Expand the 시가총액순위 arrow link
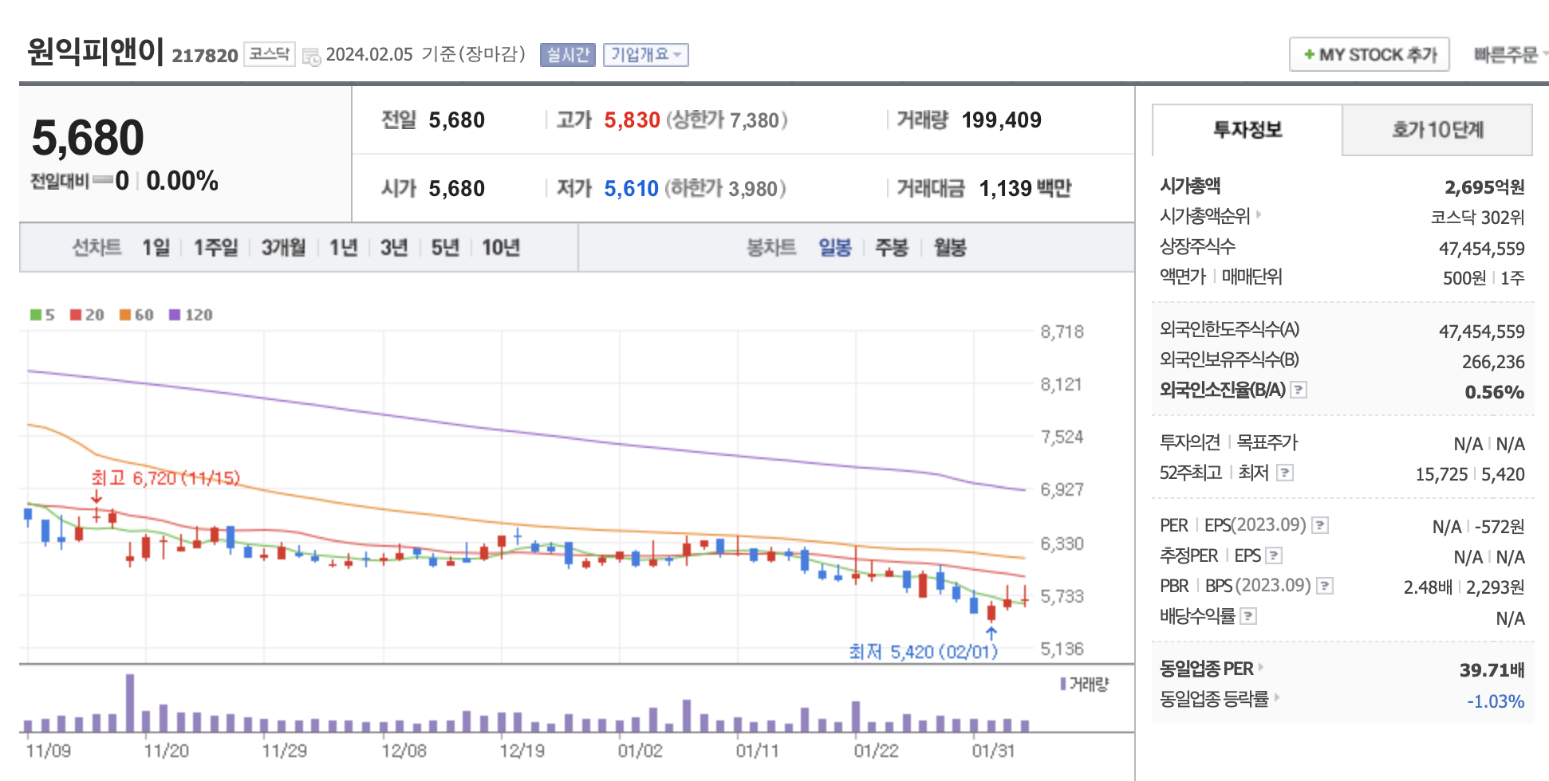Image resolution: width=1549 pixels, height=781 pixels. click(x=1259, y=214)
